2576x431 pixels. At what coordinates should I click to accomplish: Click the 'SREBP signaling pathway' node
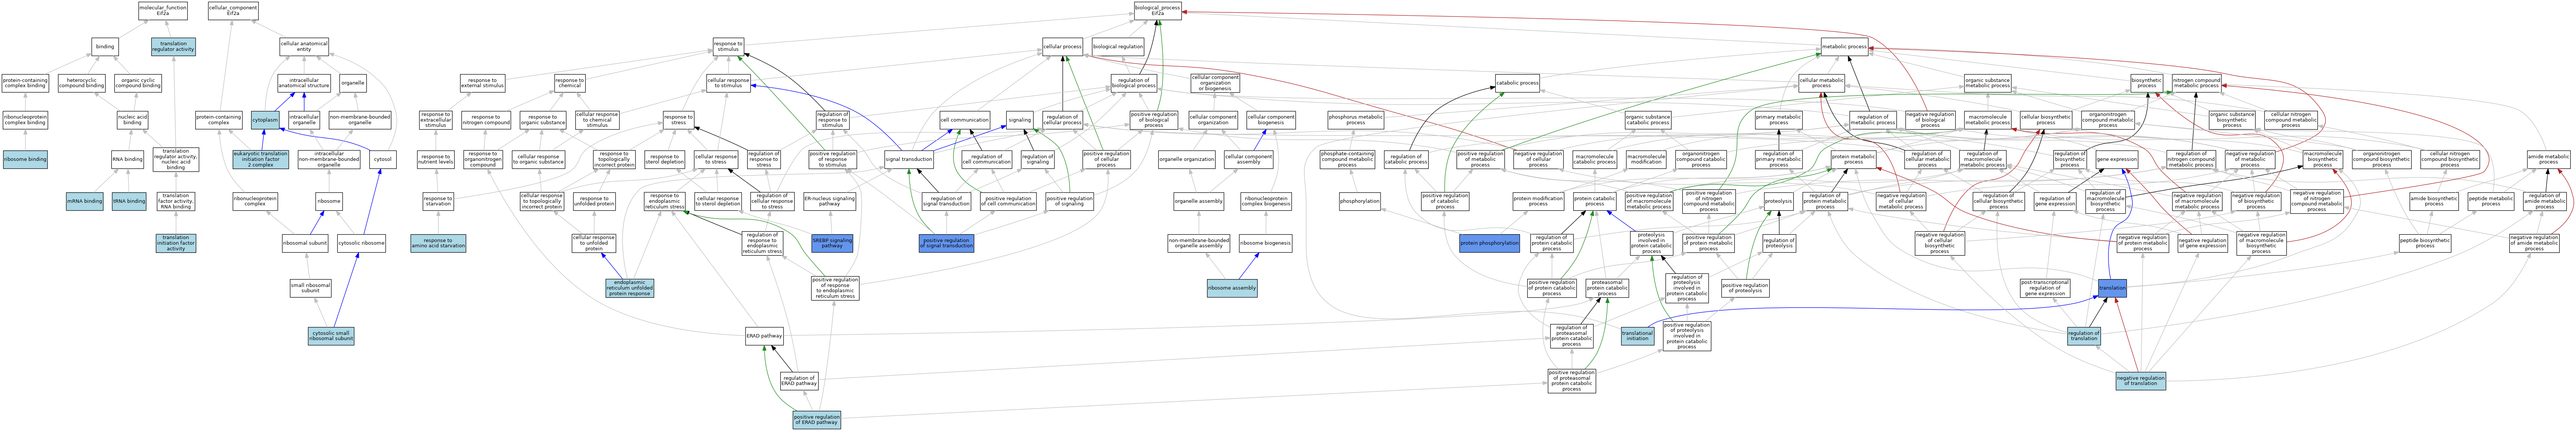[832, 243]
